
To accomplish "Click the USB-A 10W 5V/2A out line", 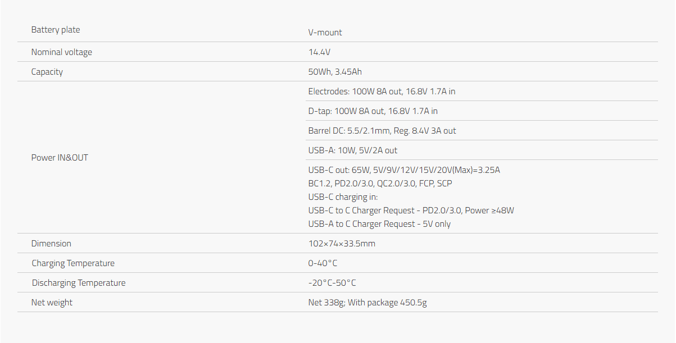I will pos(353,150).
